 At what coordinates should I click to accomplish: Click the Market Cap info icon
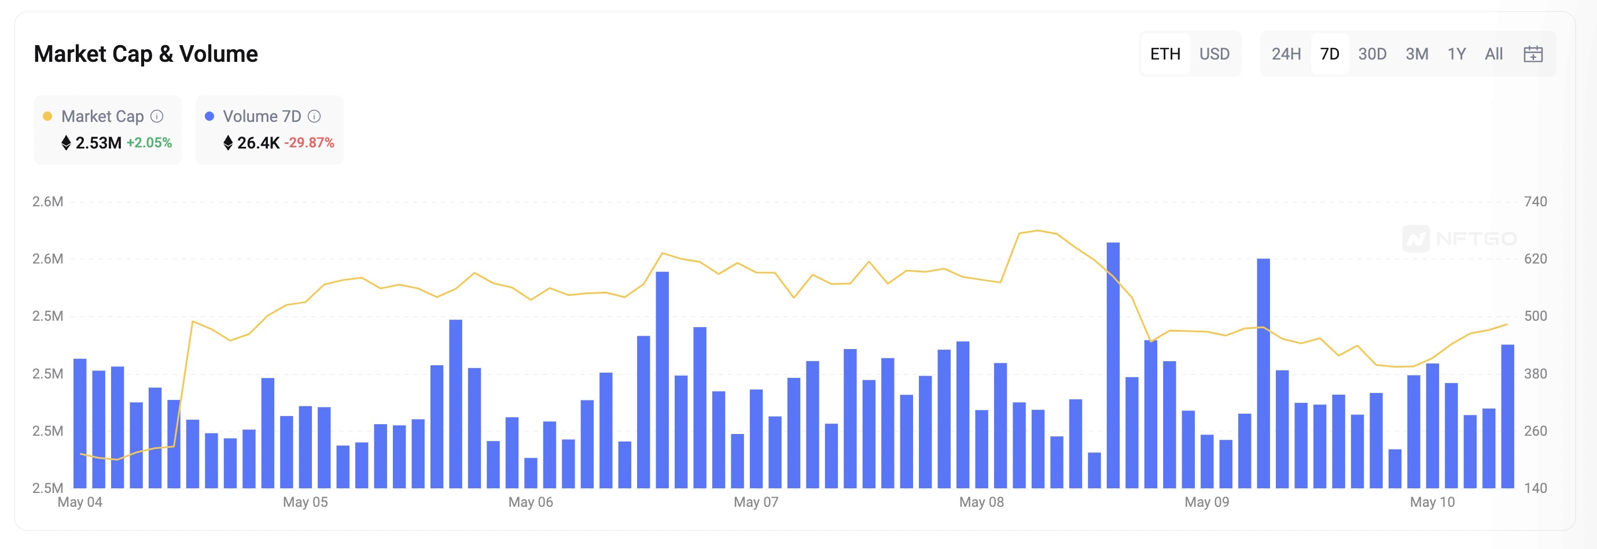(x=157, y=116)
